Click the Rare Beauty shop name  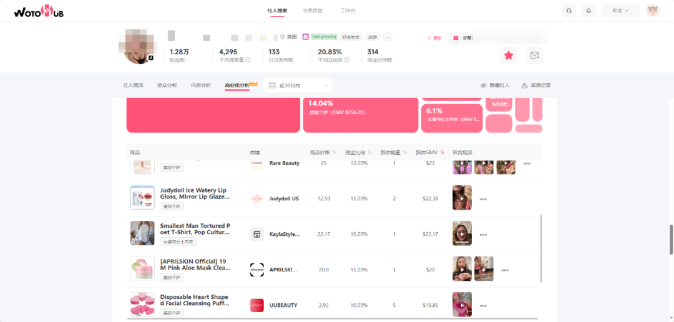point(284,163)
